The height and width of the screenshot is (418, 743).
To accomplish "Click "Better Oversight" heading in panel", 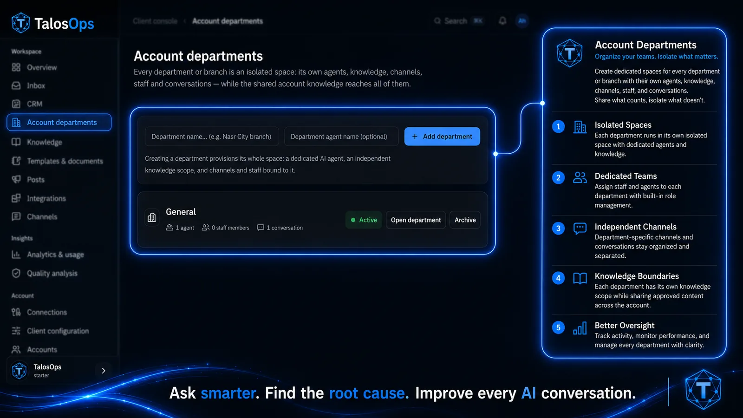I will coord(624,326).
